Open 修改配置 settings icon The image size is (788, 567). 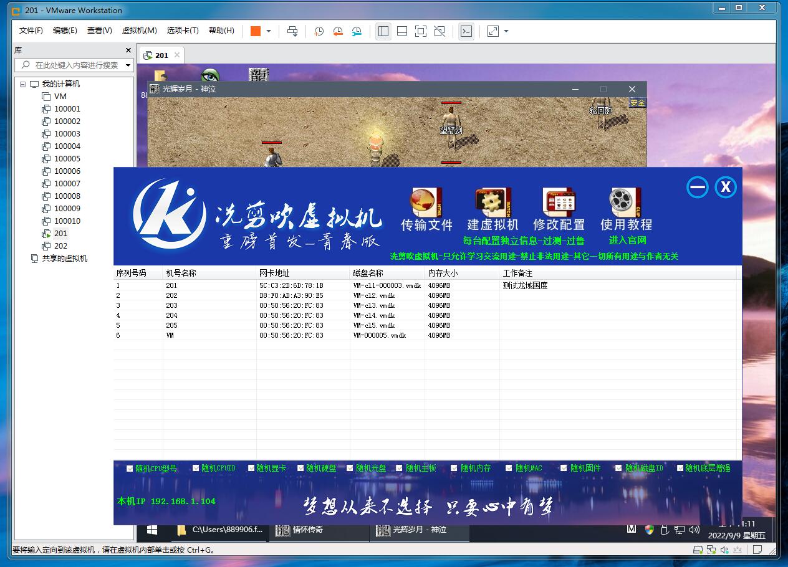tap(559, 203)
